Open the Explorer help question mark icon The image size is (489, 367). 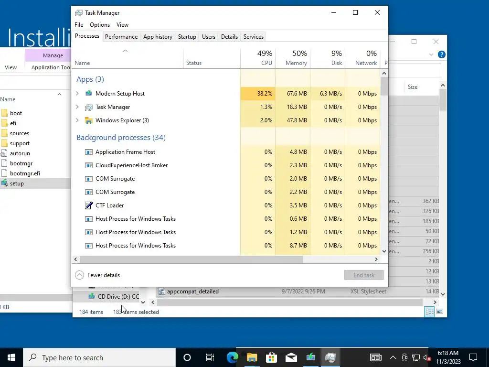pos(441,54)
